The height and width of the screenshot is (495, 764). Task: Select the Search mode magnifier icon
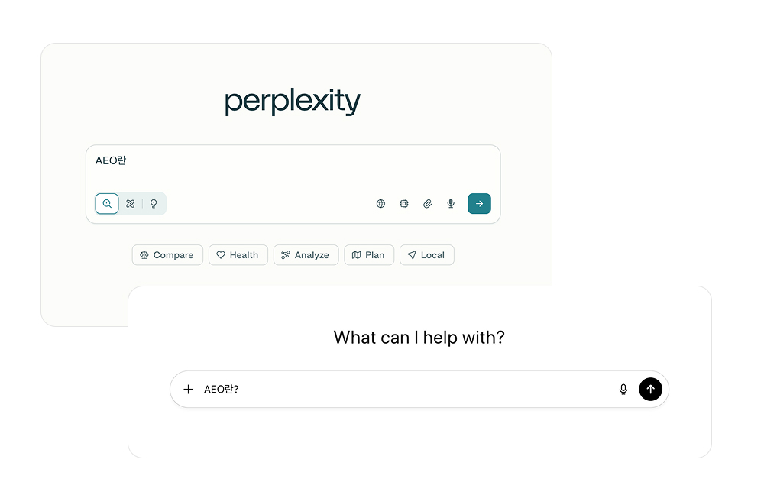click(x=107, y=204)
